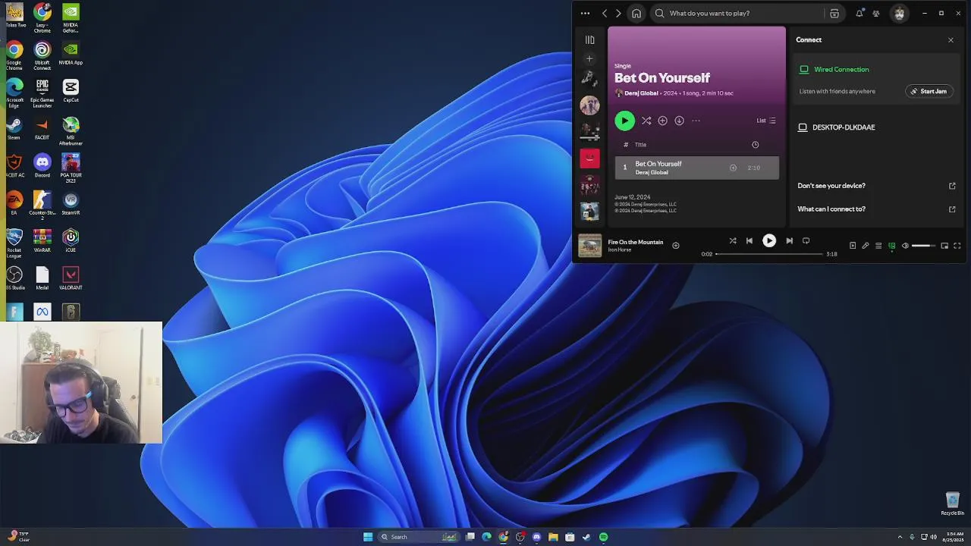Click the Recycle Bin desktop icon
Viewport: 971px width, 546px height.
[953, 504]
